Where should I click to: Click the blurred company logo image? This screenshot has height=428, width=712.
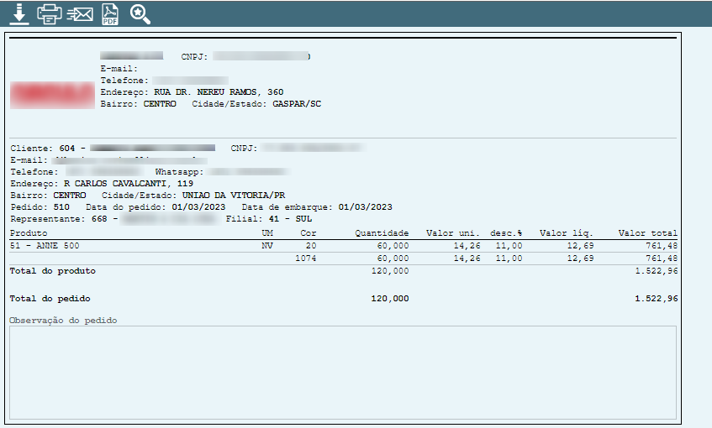coord(52,93)
